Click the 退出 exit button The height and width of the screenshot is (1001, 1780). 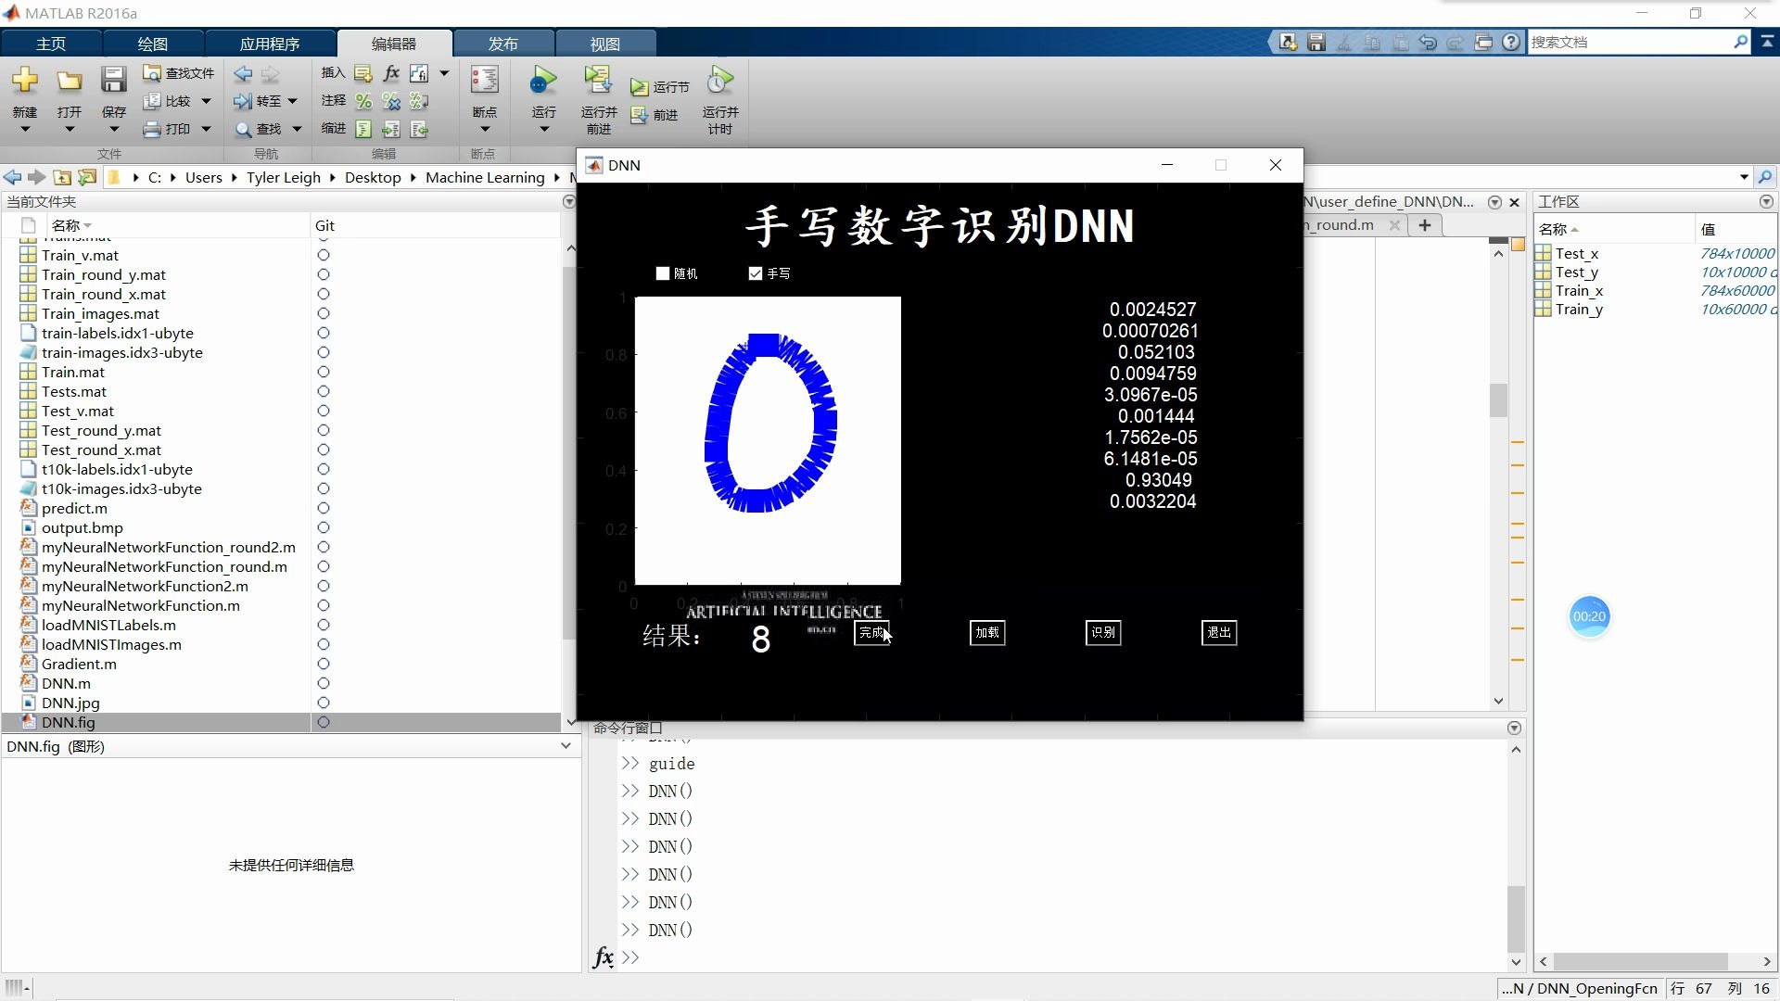[1218, 632]
